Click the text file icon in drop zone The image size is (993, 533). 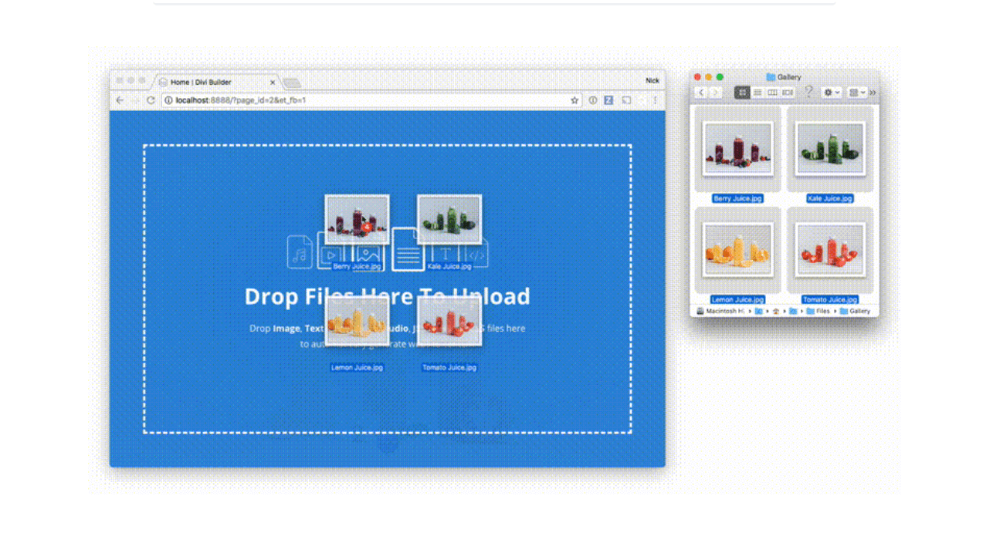(x=408, y=252)
